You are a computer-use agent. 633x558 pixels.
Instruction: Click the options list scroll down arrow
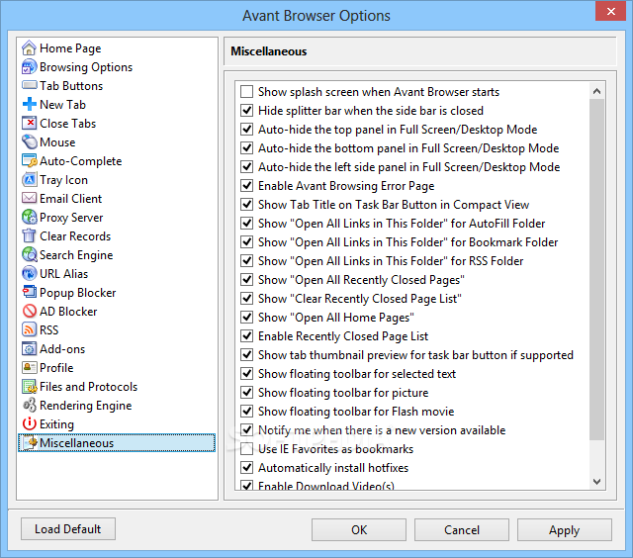pos(596,481)
